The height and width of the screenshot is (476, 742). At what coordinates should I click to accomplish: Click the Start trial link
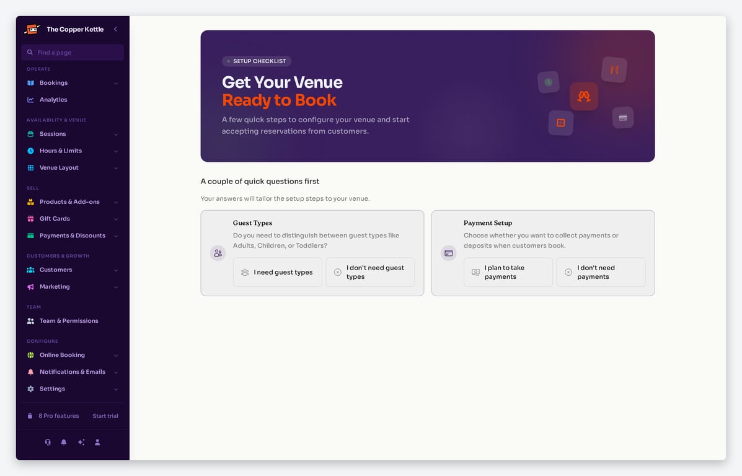105,416
